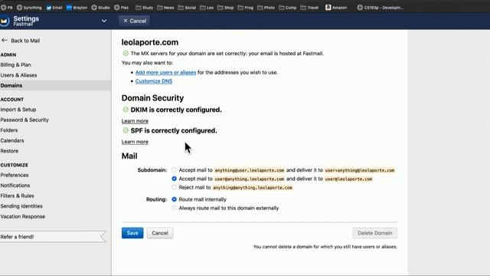Screen dimensions: 490x276
Task: Click Back to Mail link
Action: pyautogui.click(x=25, y=41)
